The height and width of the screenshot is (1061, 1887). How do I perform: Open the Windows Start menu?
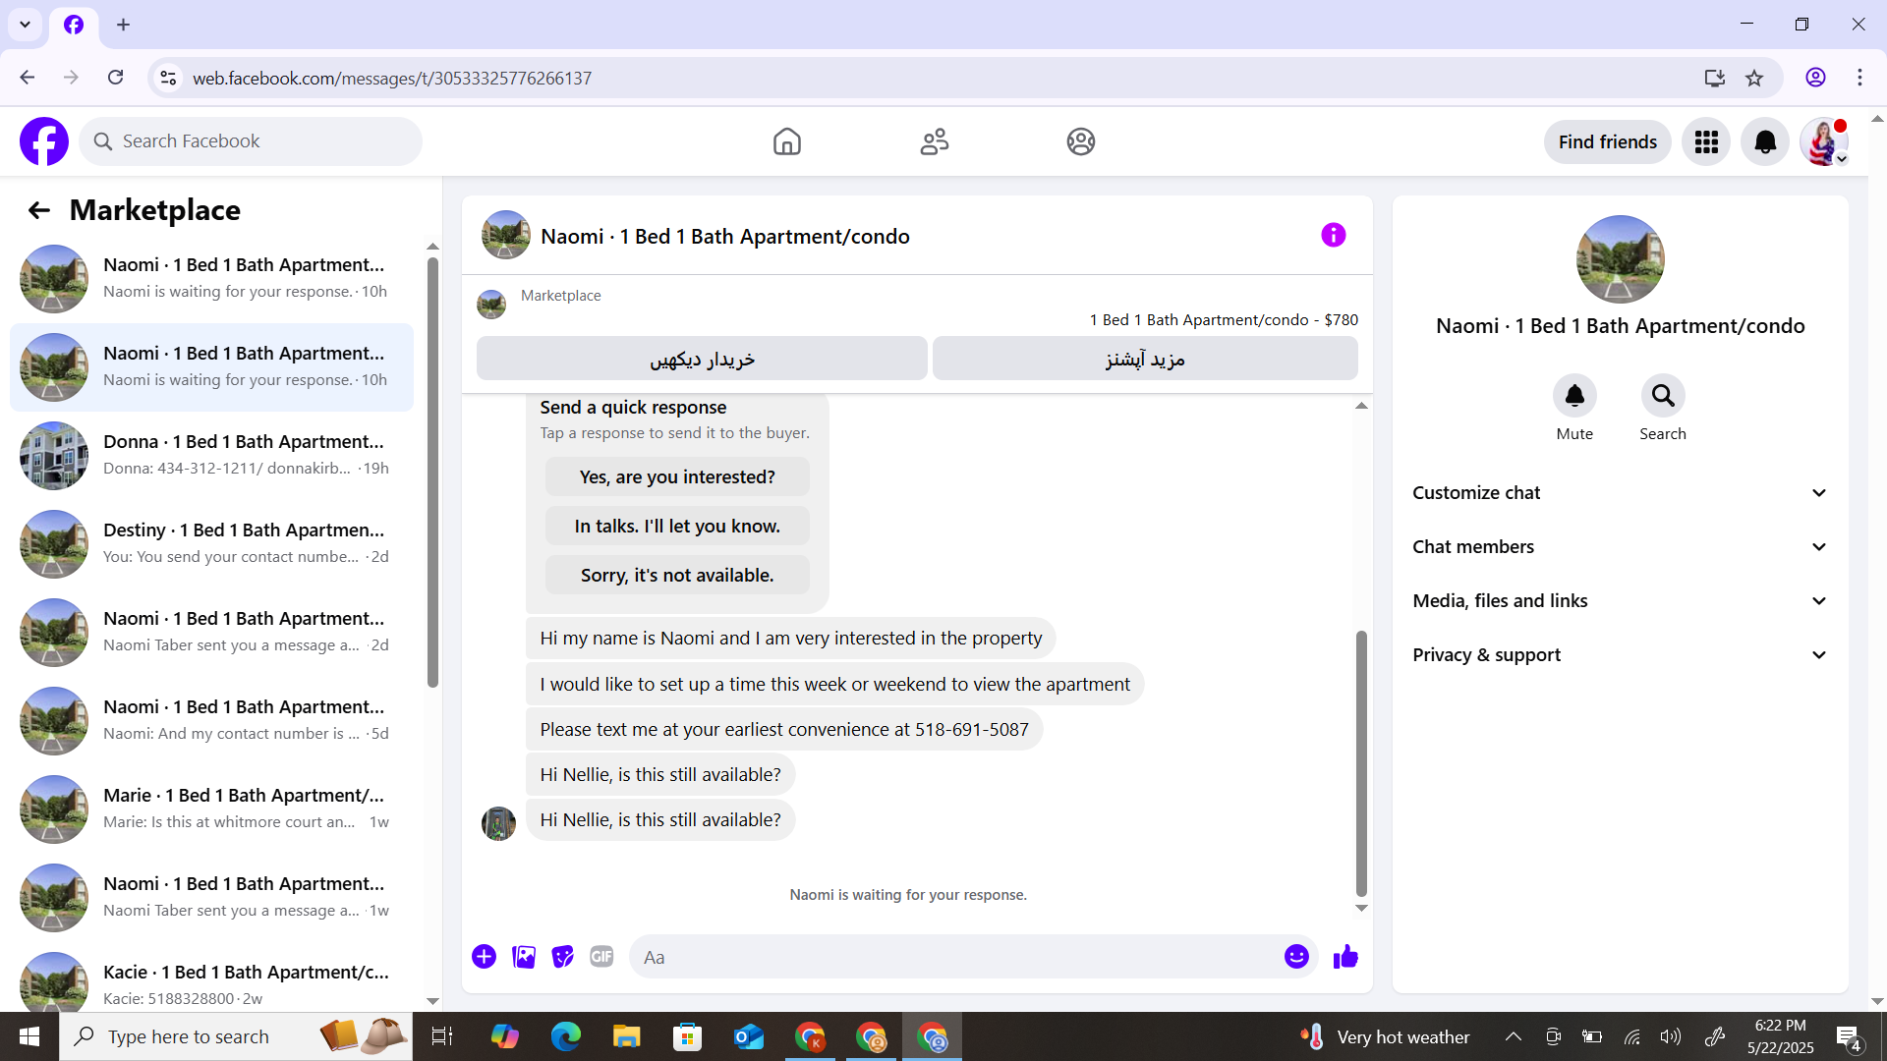pyautogui.click(x=29, y=1036)
